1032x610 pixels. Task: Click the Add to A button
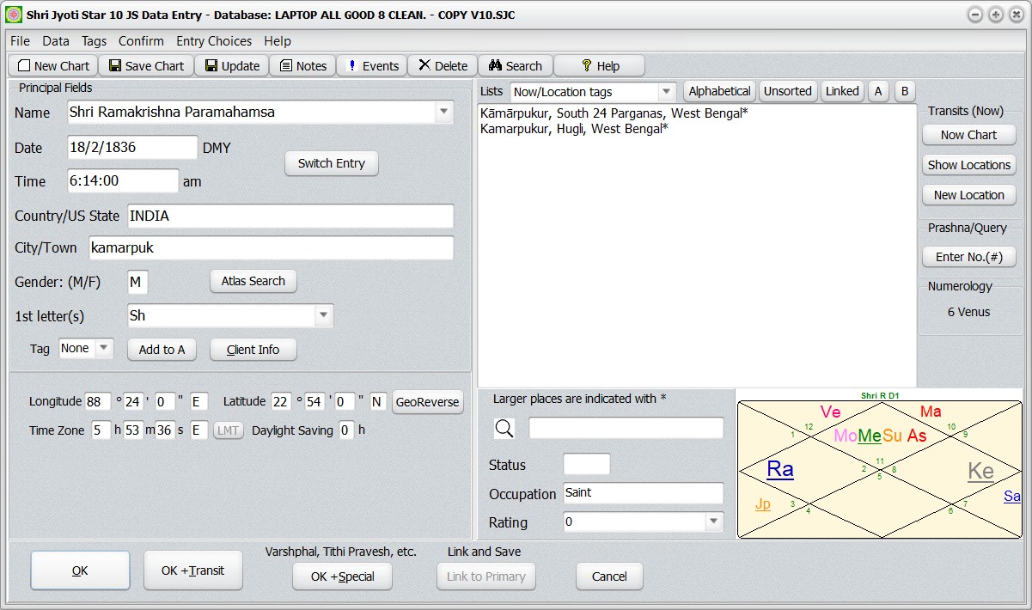tap(162, 350)
